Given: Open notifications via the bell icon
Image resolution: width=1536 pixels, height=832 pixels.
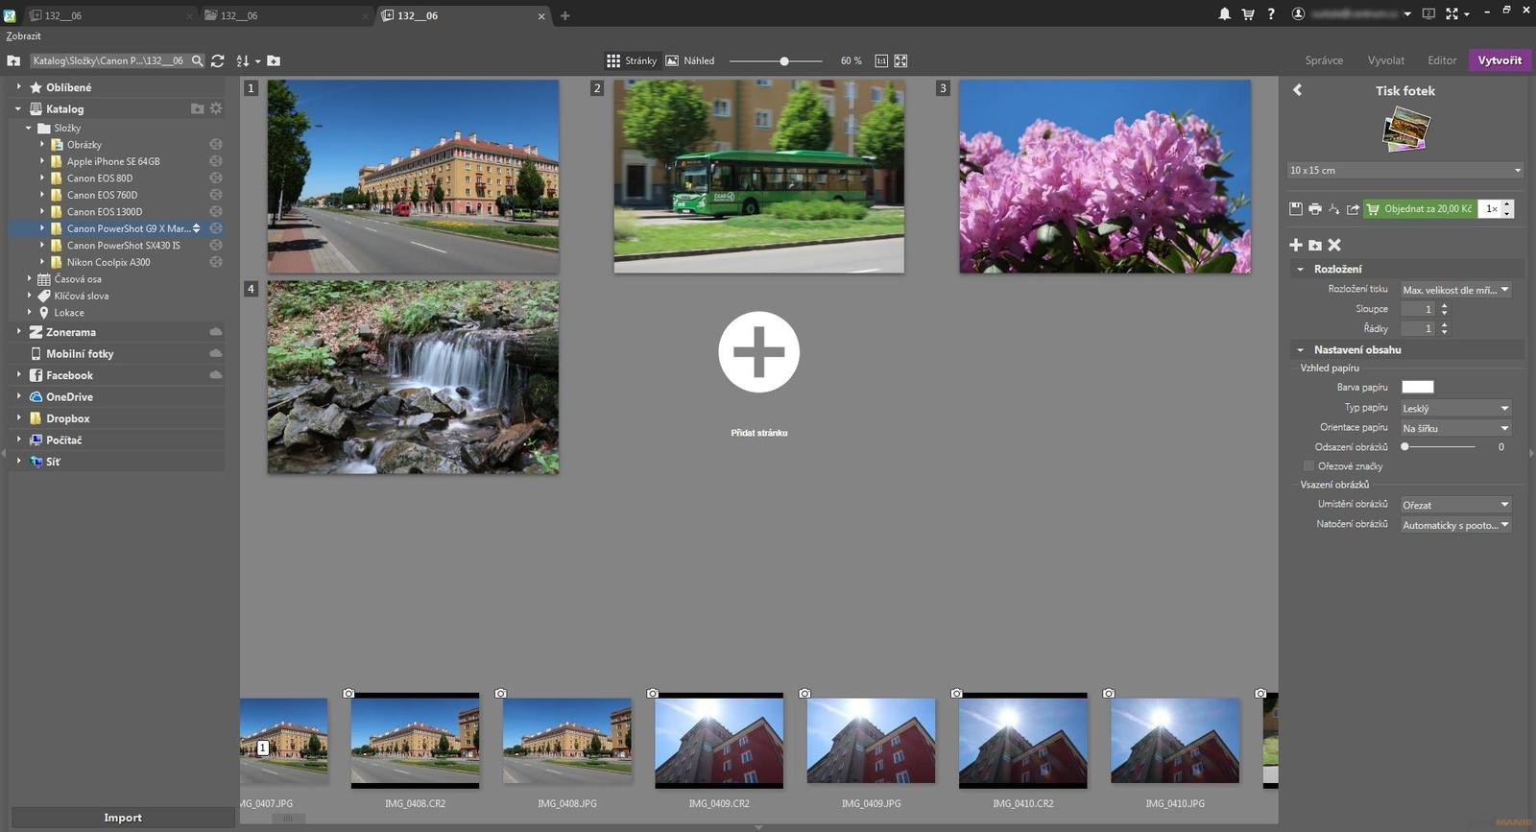Looking at the screenshot, I should [1224, 14].
